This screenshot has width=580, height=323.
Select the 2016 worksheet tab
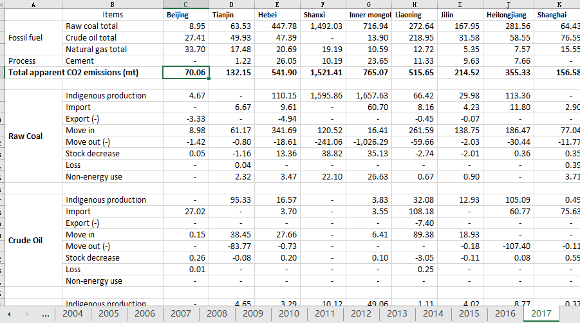pyautogui.click(x=505, y=314)
